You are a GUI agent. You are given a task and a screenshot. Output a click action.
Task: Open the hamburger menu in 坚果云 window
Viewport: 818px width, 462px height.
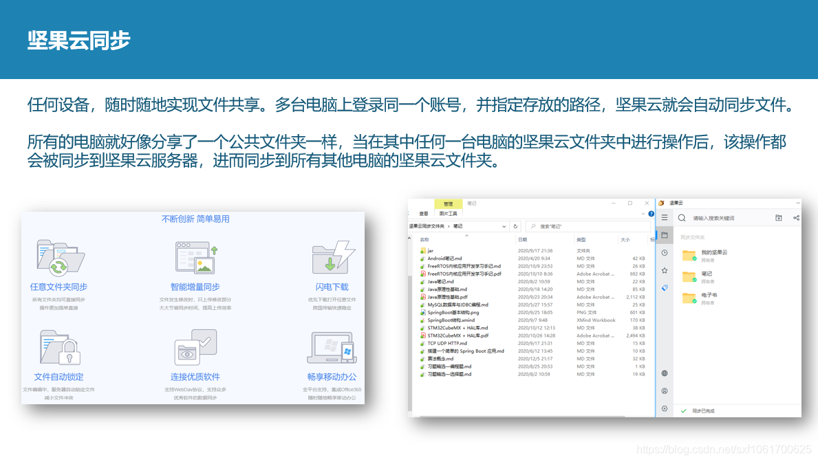pyautogui.click(x=664, y=217)
